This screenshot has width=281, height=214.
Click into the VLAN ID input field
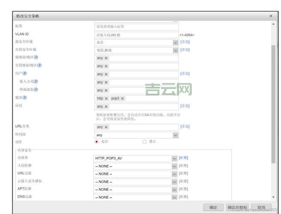136,35
